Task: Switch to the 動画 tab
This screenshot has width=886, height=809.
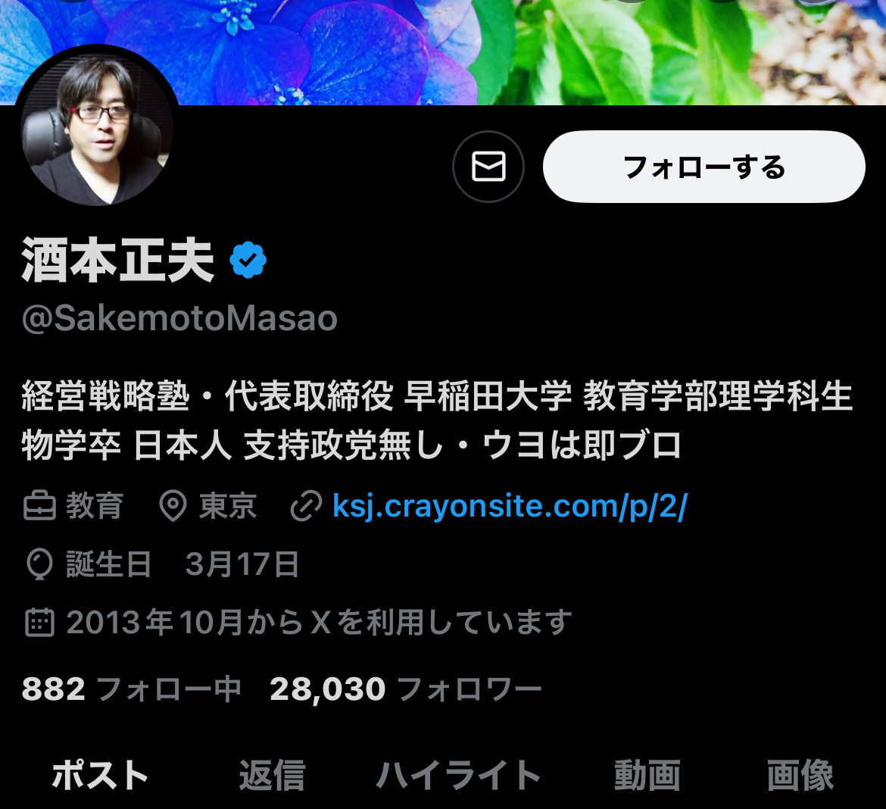Action: tap(647, 775)
